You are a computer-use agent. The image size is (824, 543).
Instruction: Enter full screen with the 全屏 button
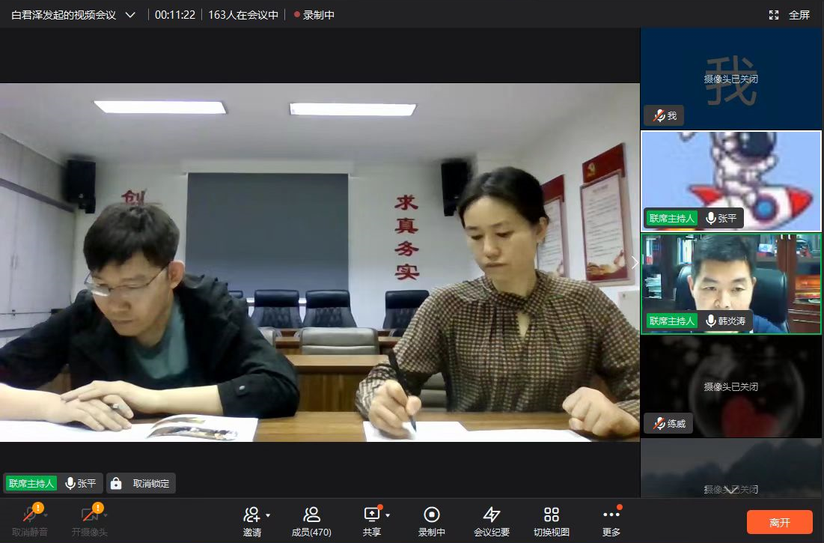click(790, 15)
